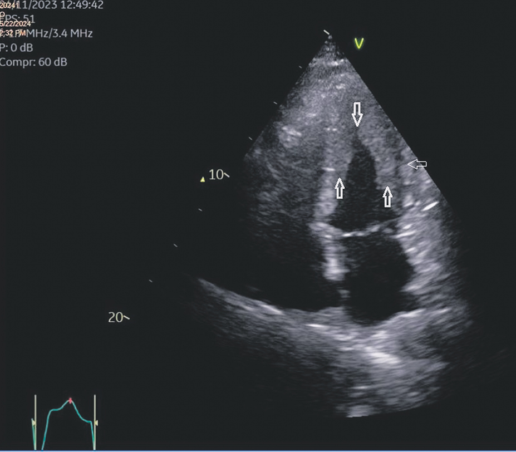Screen dimensions: 516x452
Task: Click the transducer apex at the sector top
Action: coord(330,36)
